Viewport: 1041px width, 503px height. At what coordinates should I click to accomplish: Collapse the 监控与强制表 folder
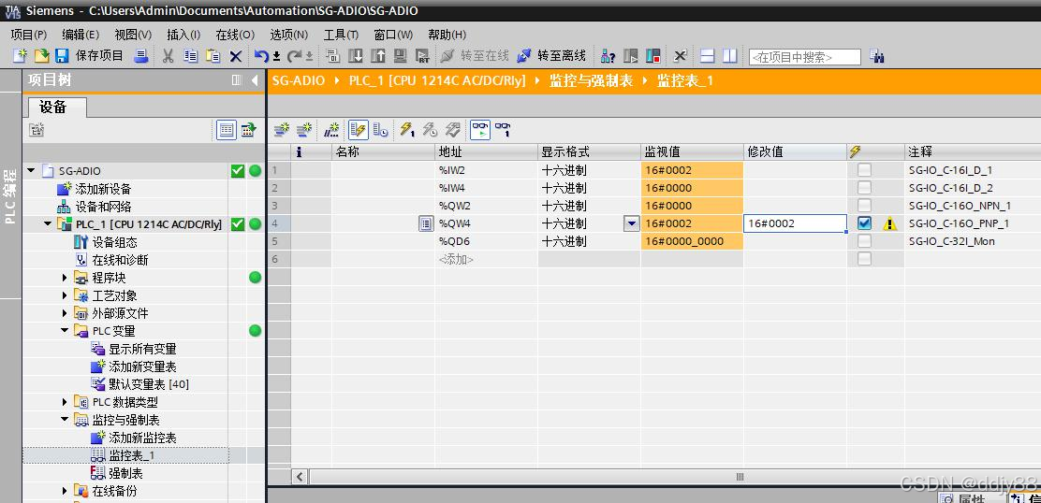point(65,420)
